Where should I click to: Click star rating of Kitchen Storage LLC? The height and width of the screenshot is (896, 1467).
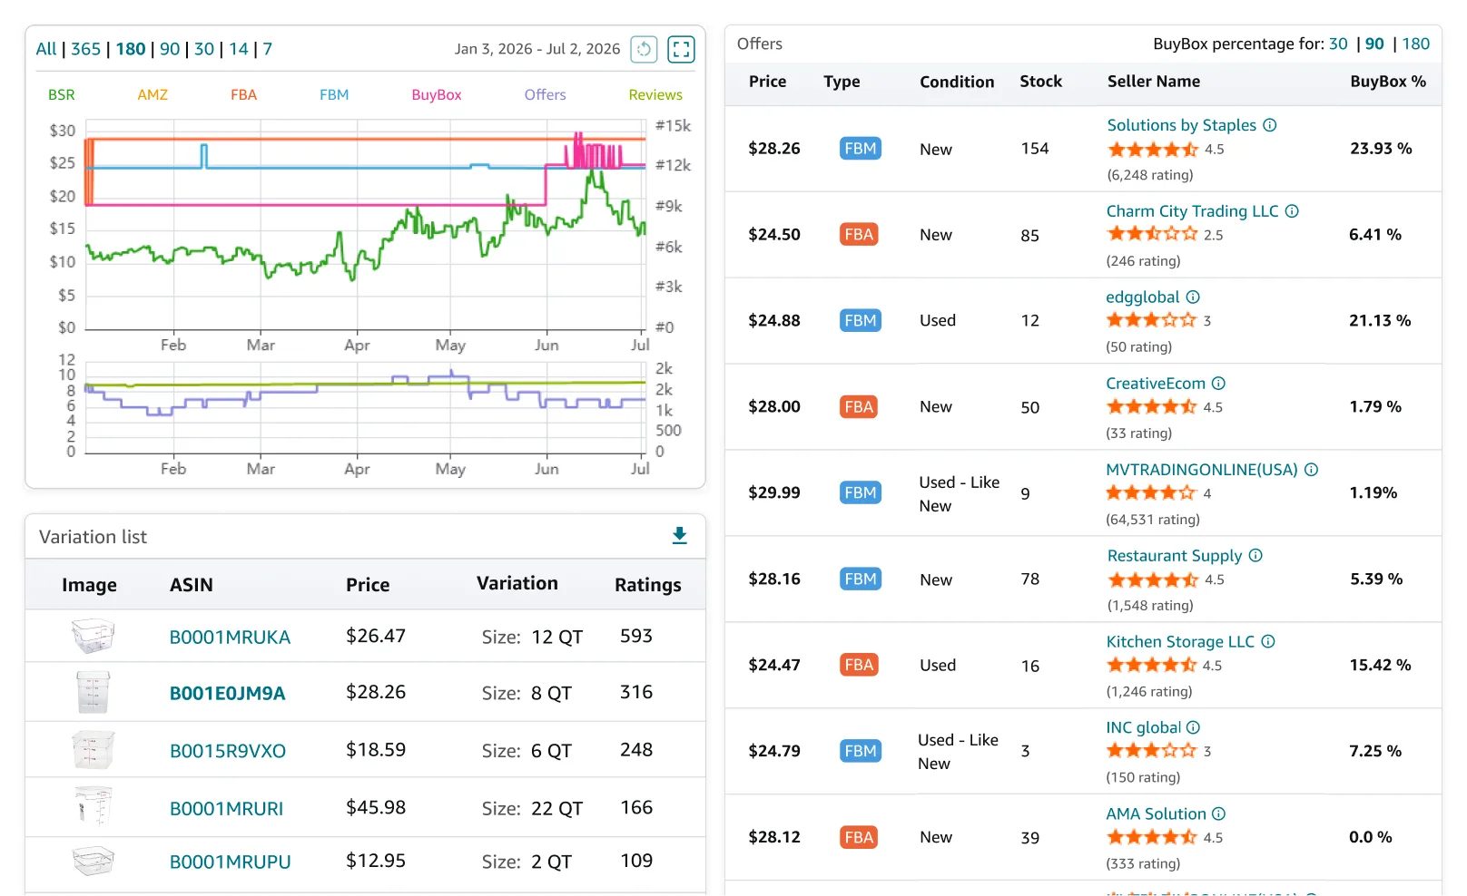pyautogui.click(x=1152, y=665)
